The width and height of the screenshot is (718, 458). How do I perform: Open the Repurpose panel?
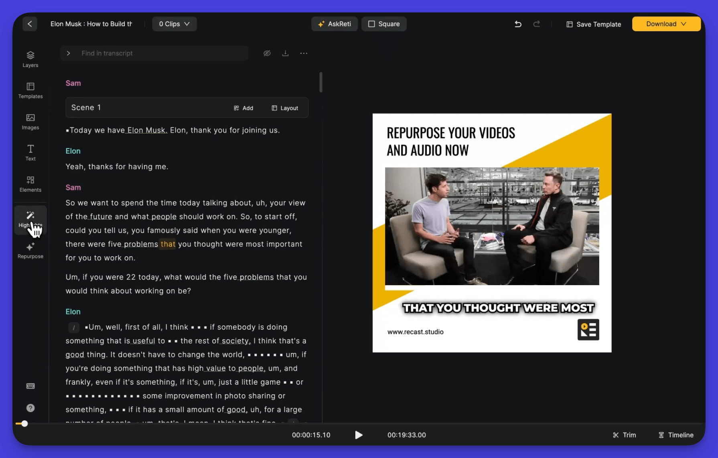[x=30, y=251]
